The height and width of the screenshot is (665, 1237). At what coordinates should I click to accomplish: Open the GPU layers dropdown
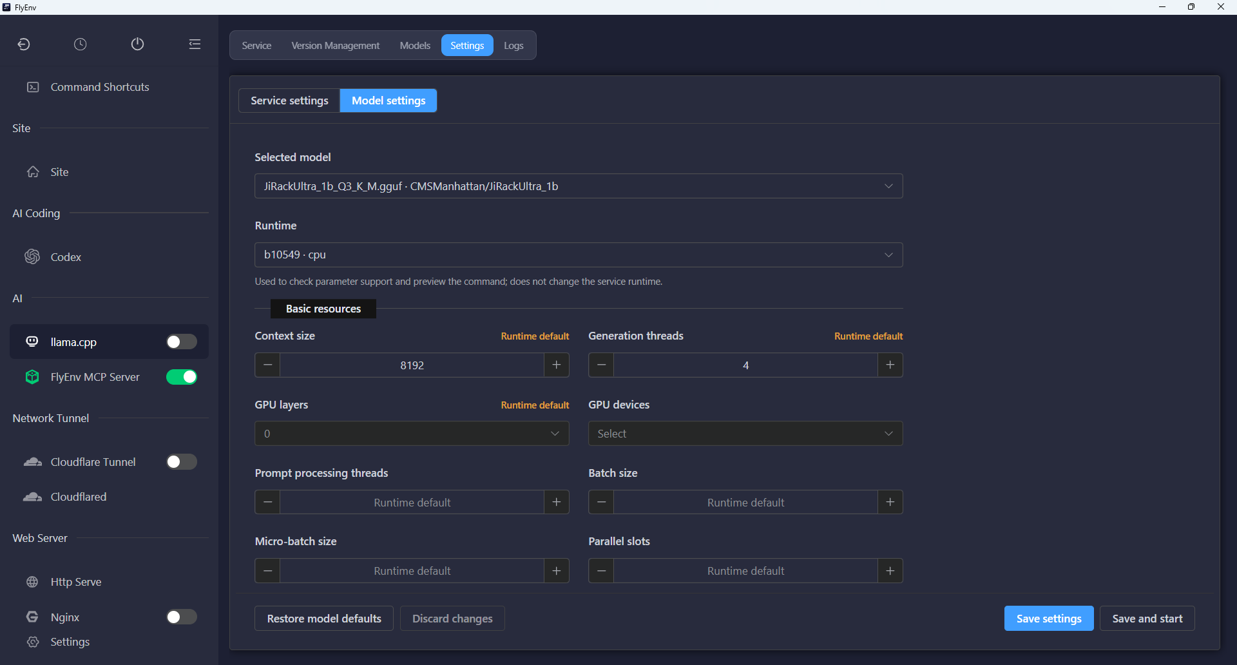click(412, 434)
